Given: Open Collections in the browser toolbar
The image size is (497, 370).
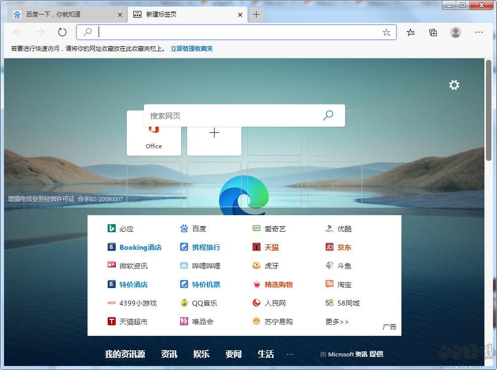Looking at the screenshot, I should pos(433,32).
